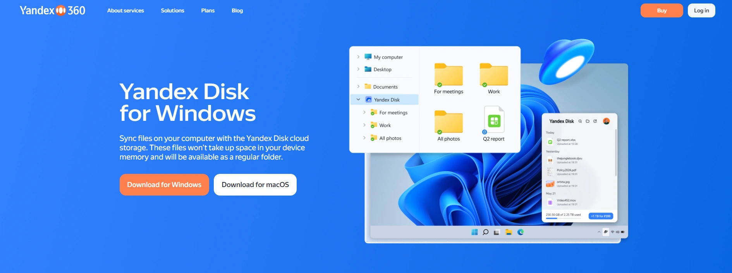The height and width of the screenshot is (273, 732).
Task: Click the user avatar in Yandex Disk panel
Action: pyautogui.click(x=607, y=121)
